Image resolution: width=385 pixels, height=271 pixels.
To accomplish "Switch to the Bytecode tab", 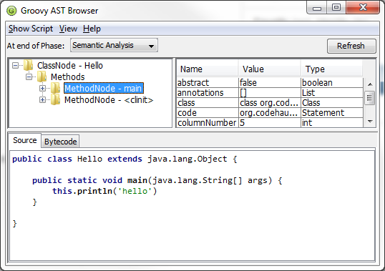I will (x=60, y=142).
